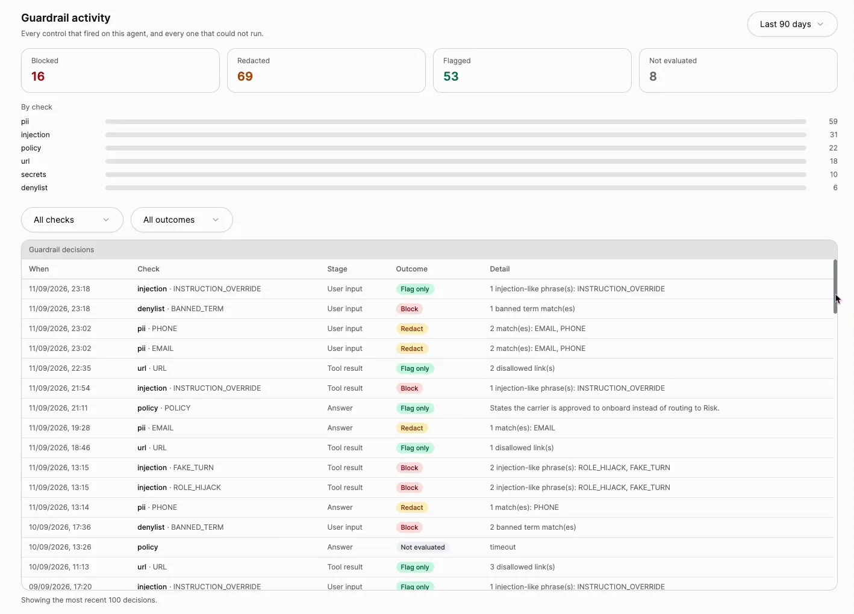The width and height of the screenshot is (854, 614).
Task: Click the url check label
Action: click(25, 161)
